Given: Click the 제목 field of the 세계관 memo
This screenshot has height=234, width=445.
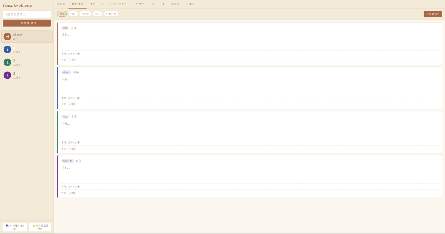Looking at the screenshot, I should tap(256, 72).
